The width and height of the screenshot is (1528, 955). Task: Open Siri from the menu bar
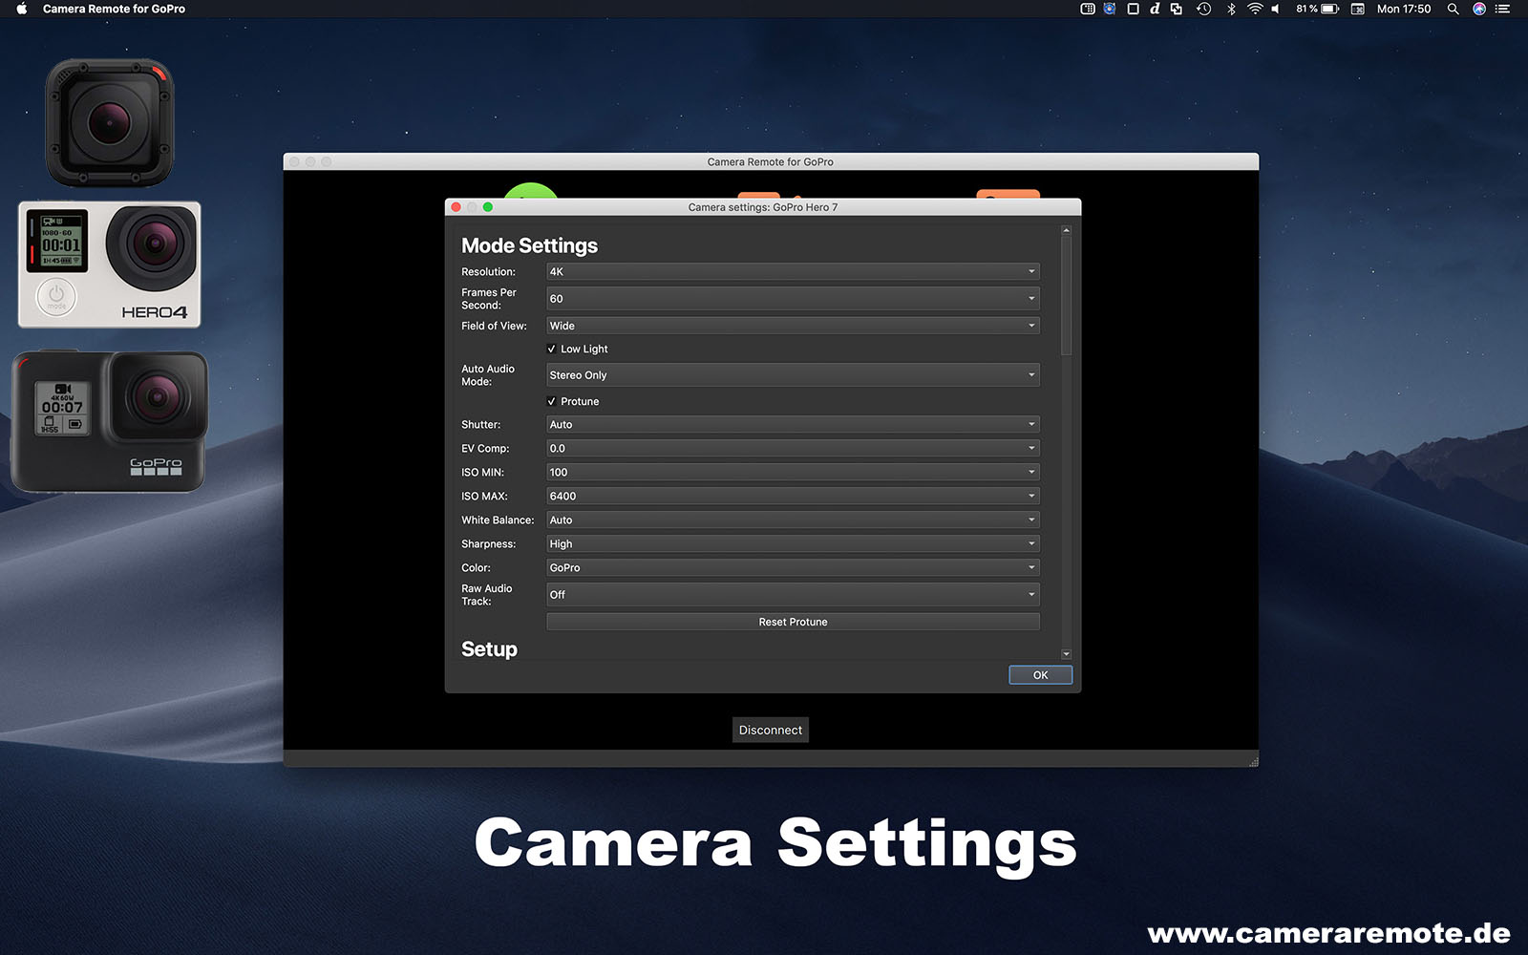1478,9
